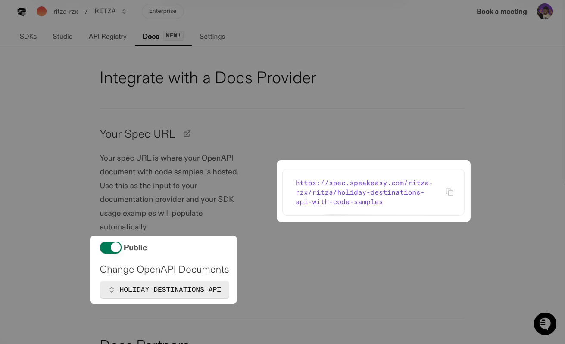565x344 pixels.
Task: Expand the RITZA workspace switcher chevron
Action: [124, 12]
